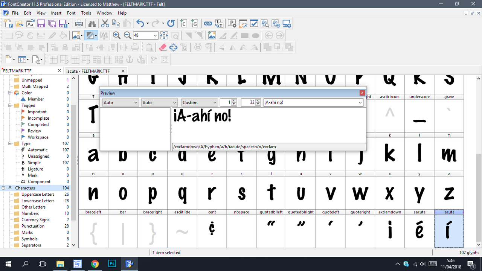This screenshot has height=271, width=482.
Task: Open the Export font dropdown arrow
Action: tap(69, 23)
